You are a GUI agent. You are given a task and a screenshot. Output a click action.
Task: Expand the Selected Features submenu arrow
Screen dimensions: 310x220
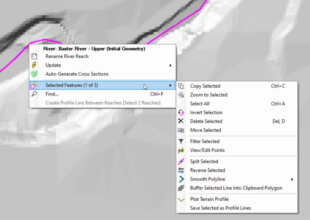pyautogui.click(x=170, y=85)
